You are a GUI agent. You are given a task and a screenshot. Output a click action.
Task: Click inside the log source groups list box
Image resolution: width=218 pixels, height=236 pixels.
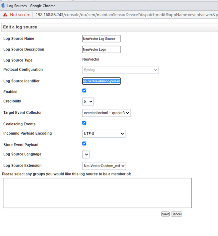point(97,193)
